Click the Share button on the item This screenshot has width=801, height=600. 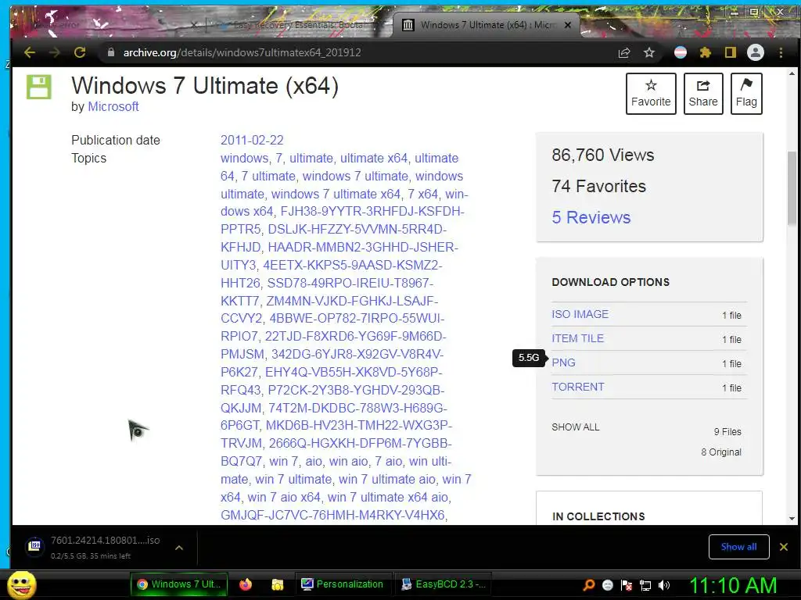pos(703,94)
